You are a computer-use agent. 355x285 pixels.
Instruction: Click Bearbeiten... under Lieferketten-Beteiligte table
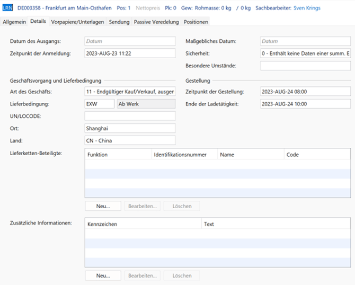pos(143,206)
